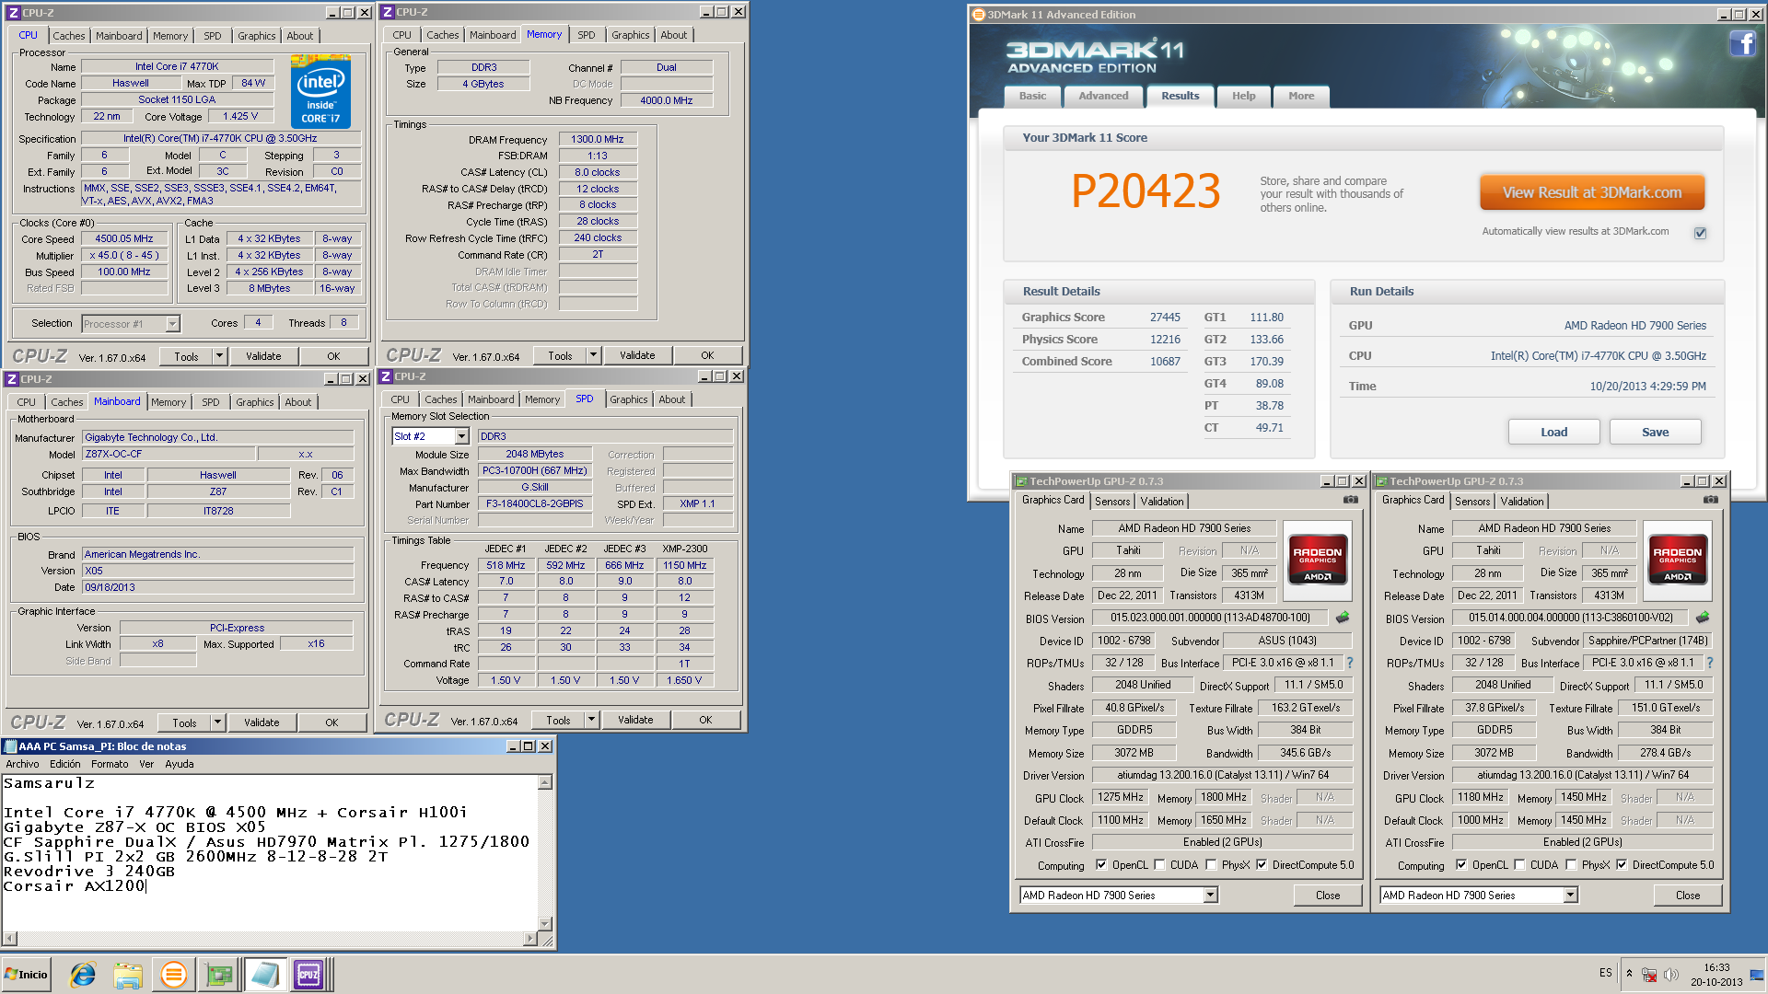This screenshot has width=1768, height=994.
Task: Open Internet Explorer from the taskbar
Action: tap(83, 975)
